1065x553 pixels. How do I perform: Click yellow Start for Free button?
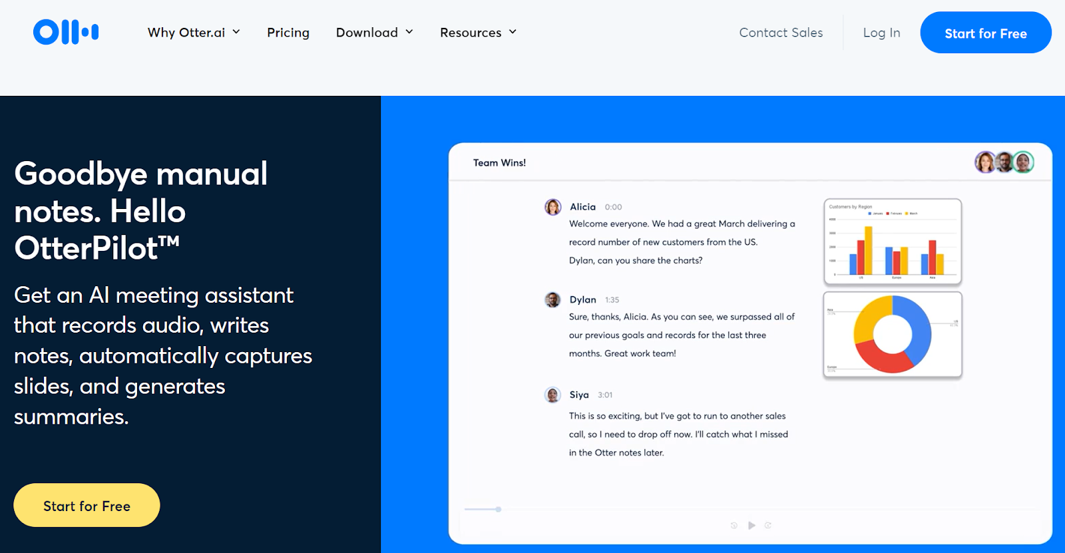[87, 506]
